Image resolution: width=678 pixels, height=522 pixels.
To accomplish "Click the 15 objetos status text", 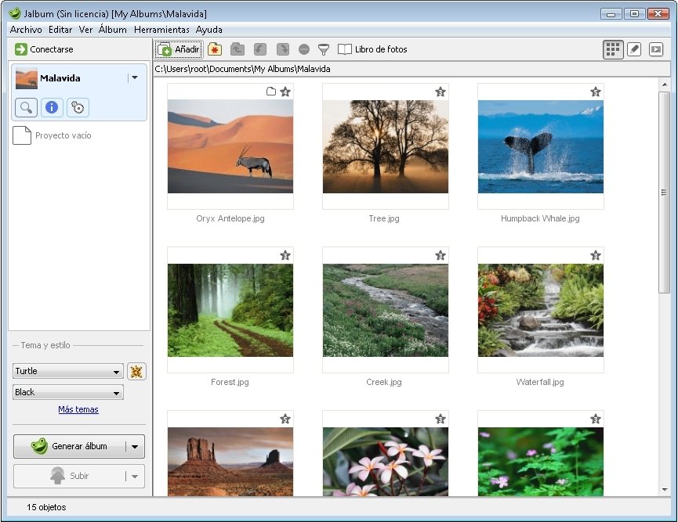I will click(46, 507).
